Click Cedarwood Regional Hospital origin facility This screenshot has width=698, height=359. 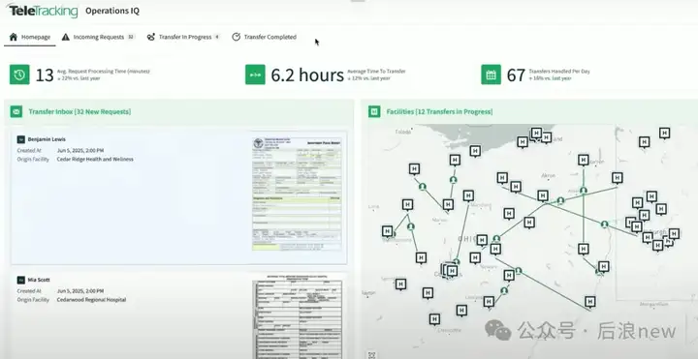click(91, 300)
